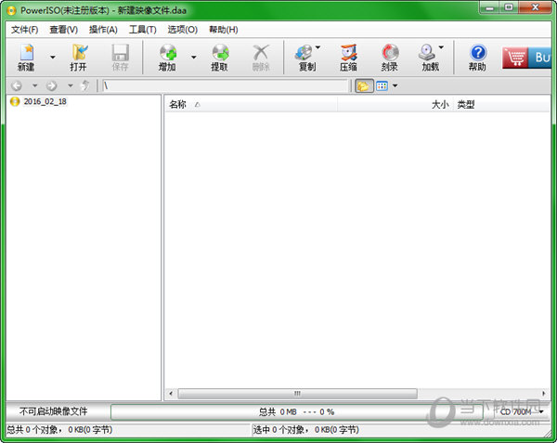557x443 pixels.
Task: Open the 帮助(H) menu
Action: pyautogui.click(x=224, y=30)
